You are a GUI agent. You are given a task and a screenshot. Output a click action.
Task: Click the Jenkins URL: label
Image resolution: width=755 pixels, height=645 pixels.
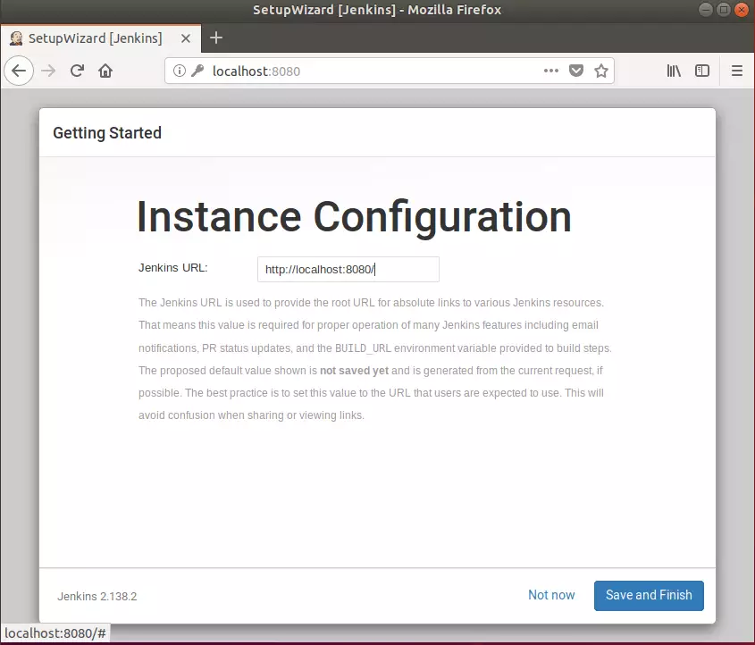tap(172, 268)
